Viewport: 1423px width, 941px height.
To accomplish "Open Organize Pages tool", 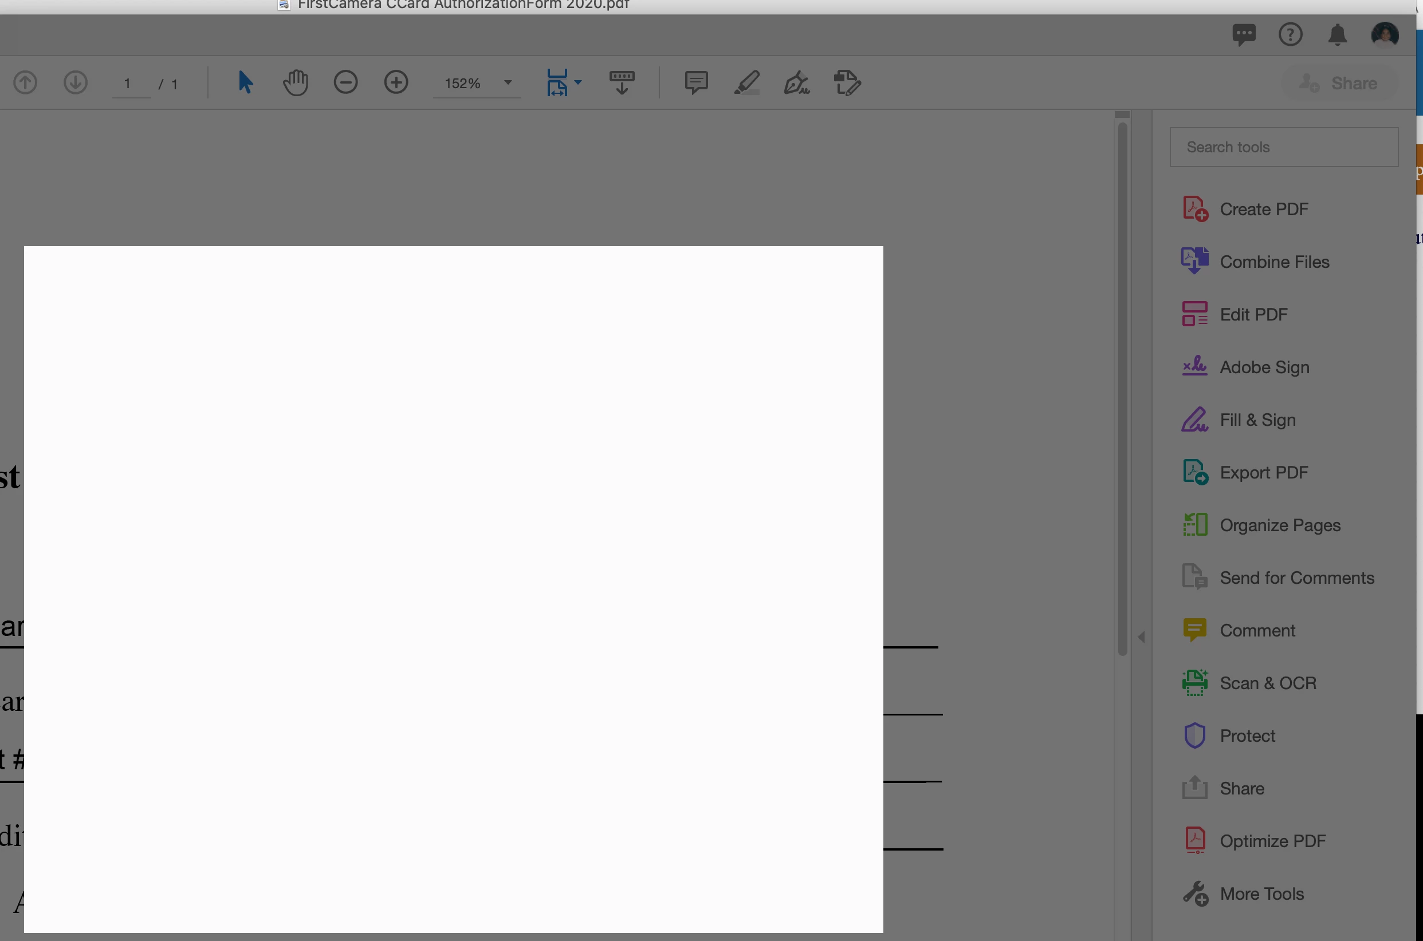I will (1279, 525).
